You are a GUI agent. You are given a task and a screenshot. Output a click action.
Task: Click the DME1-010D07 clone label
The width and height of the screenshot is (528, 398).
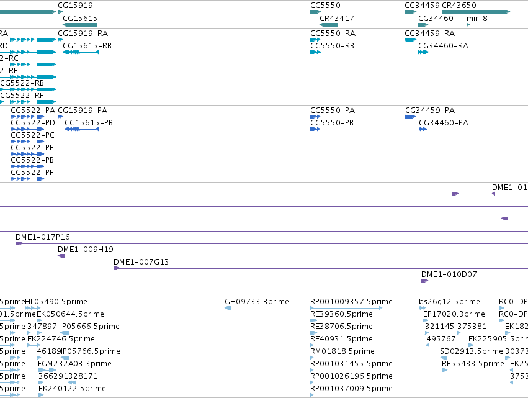(449, 274)
